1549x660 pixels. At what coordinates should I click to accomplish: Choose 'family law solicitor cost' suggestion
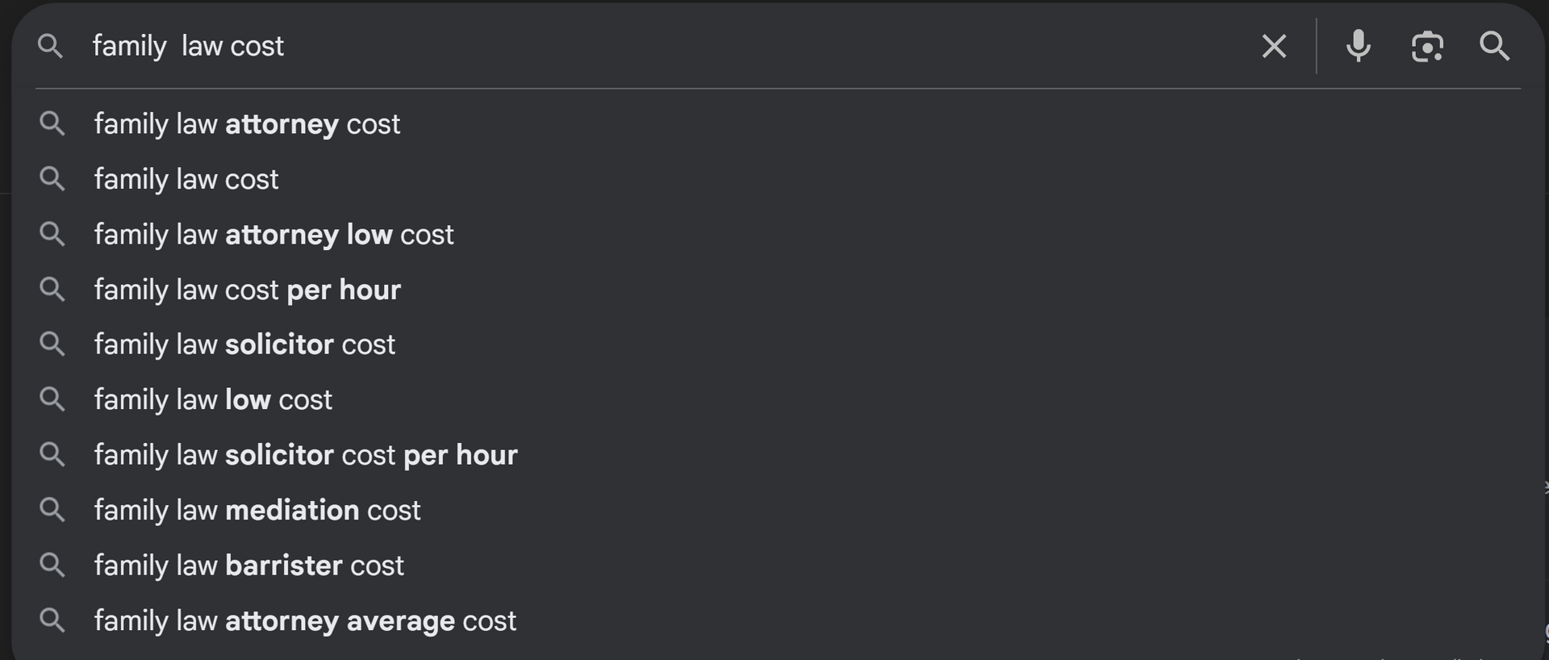(244, 345)
